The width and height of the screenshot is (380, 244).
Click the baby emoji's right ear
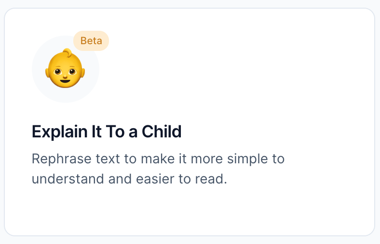(x=82, y=73)
